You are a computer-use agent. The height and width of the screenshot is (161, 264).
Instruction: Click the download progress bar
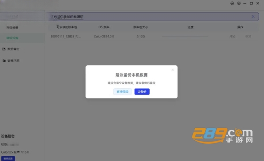click(185, 36)
